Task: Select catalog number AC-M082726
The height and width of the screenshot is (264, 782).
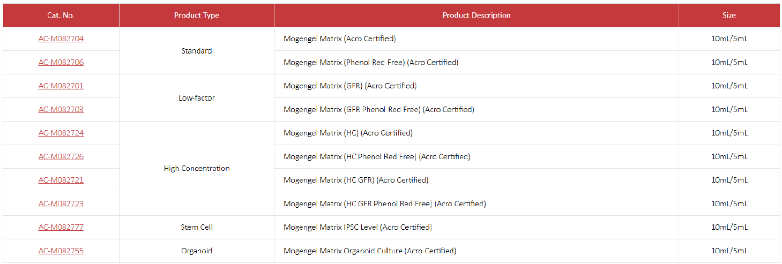Action: [x=61, y=156]
